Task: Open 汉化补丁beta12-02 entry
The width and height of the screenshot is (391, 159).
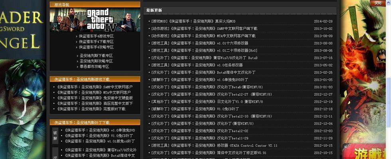Action: pos(199,131)
